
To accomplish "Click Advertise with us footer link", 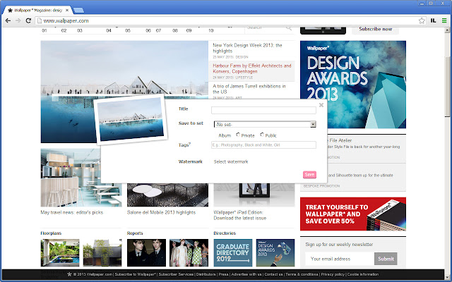I will [x=246, y=274].
